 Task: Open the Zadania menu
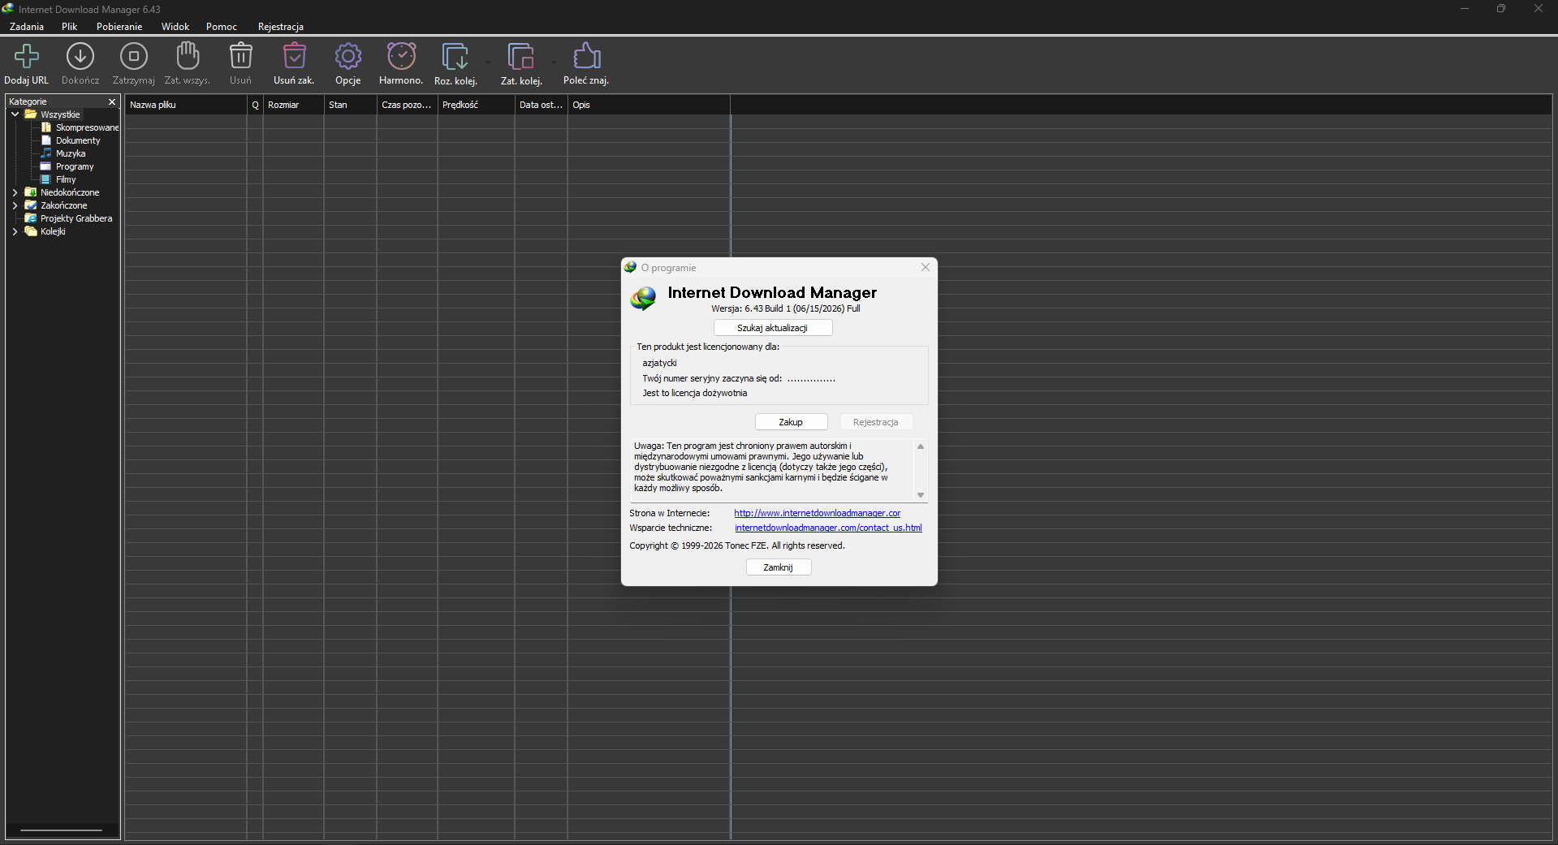(x=27, y=27)
